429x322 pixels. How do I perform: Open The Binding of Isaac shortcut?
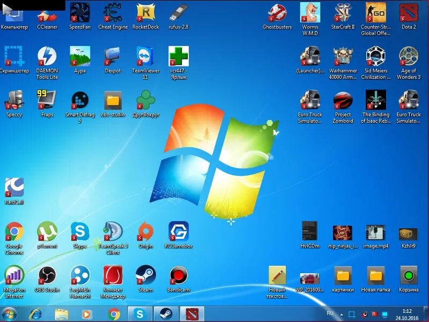click(x=376, y=107)
